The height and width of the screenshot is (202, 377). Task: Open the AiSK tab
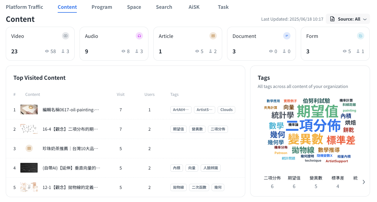point(194,7)
